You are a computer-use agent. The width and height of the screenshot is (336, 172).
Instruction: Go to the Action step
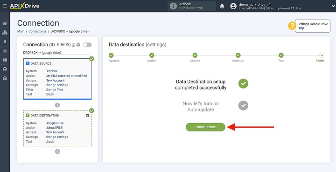tap(152, 55)
